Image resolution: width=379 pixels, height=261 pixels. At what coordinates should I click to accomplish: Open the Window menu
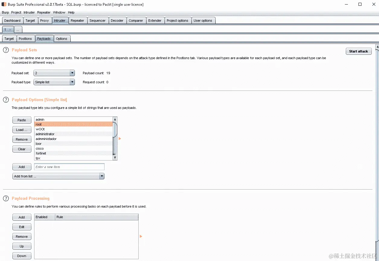pyautogui.click(x=59, y=12)
